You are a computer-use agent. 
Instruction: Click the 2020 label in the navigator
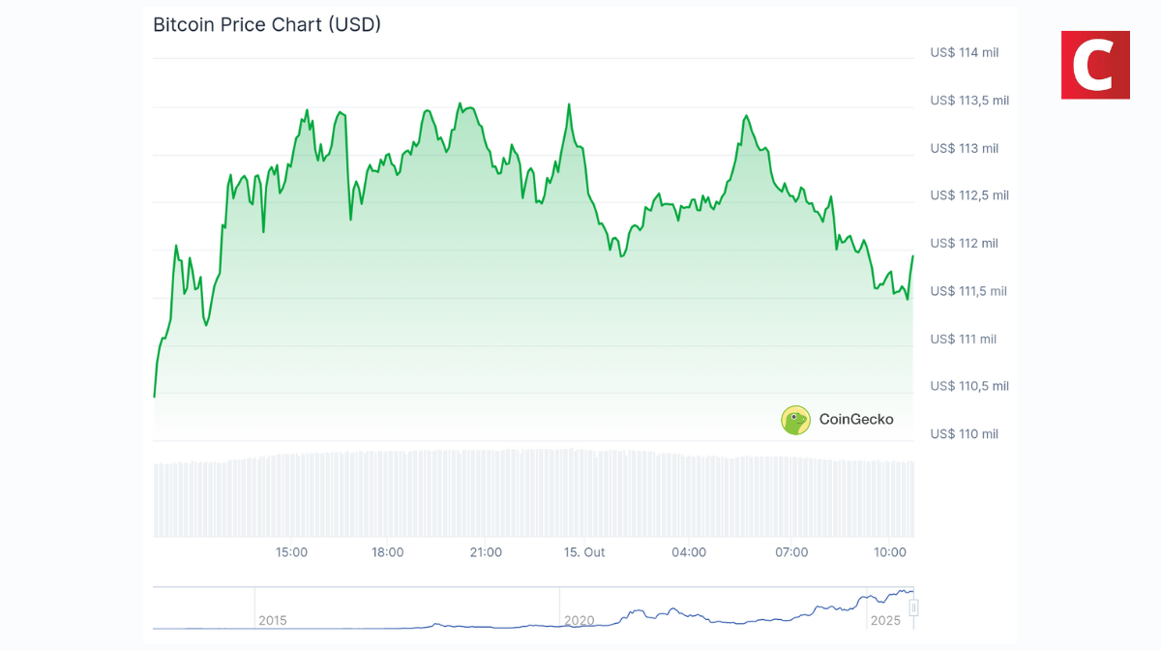tap(579, 620)
